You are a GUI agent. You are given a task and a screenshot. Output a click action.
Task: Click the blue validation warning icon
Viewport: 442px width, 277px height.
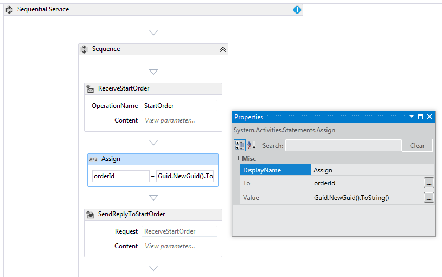(297, 10)
